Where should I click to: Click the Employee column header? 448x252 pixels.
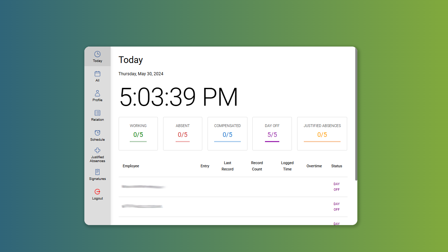coord(131,166)
